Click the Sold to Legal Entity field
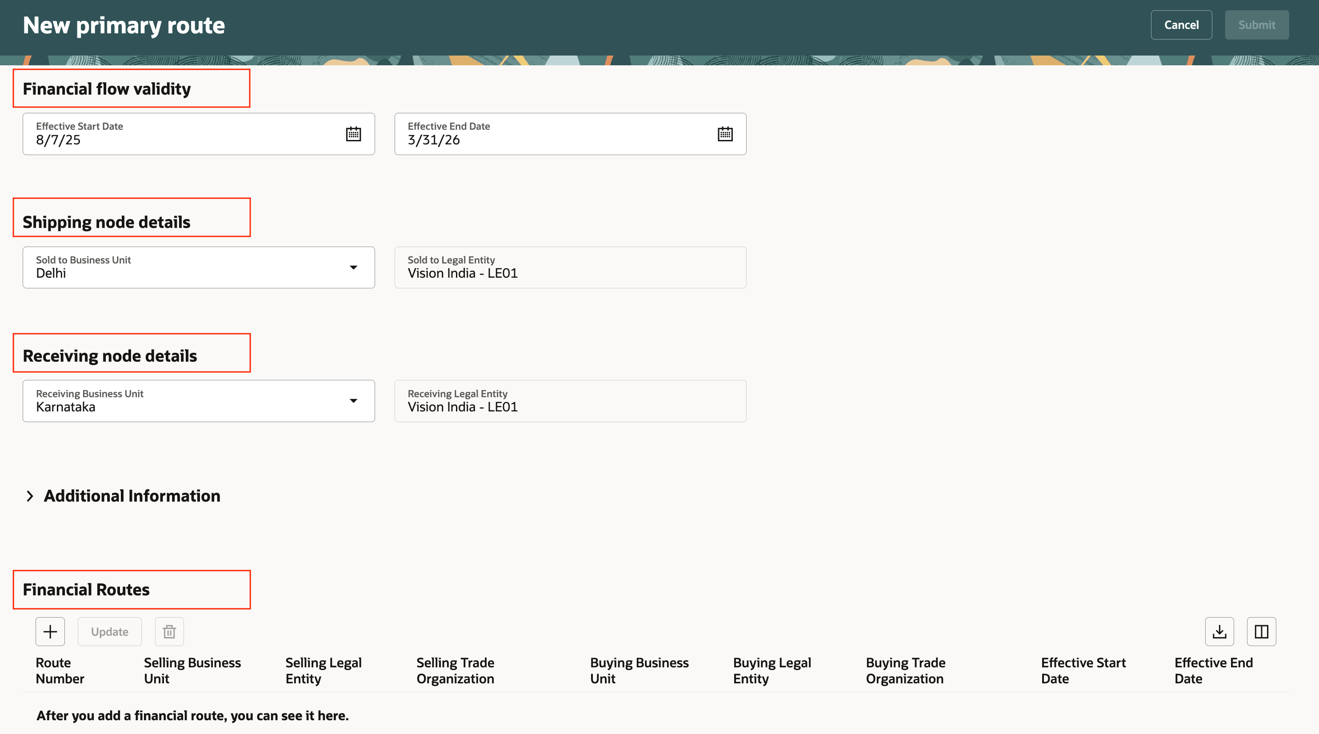Image resolution: width=1319 pixels, height=734 pixels. [x=570, y=268]
